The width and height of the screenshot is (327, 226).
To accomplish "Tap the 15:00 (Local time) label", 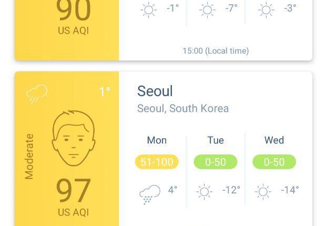I will pyautogui.click(x=216, y=51).
